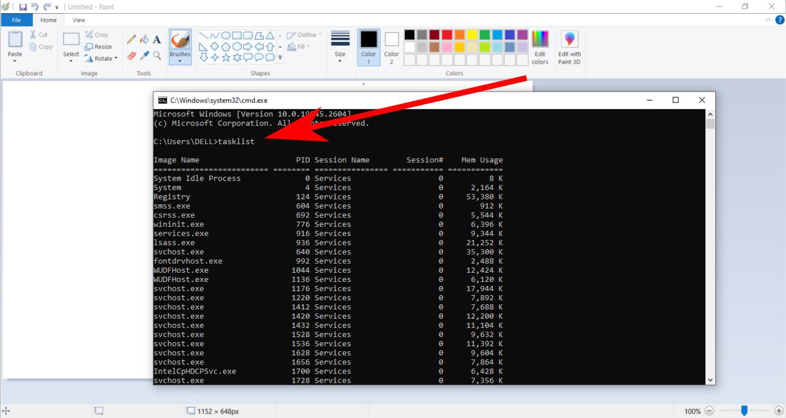Select the Pencil tool

[x=130, y=39]
